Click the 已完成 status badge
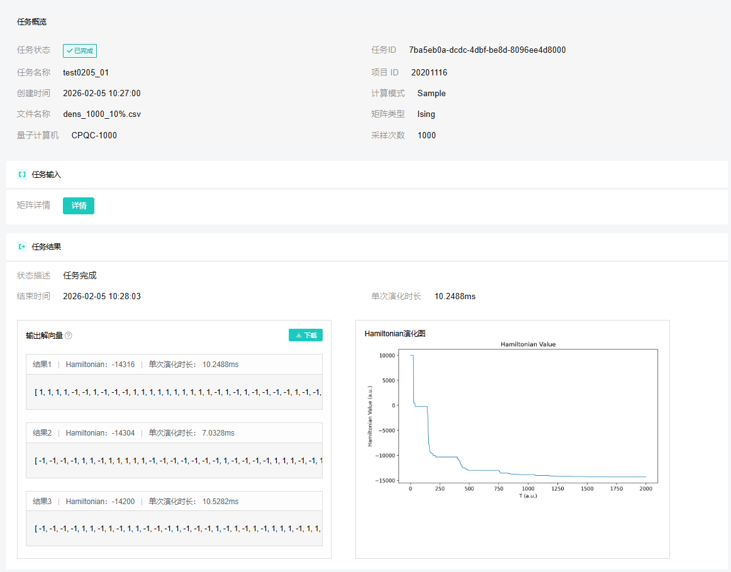731x572 pixels. click(80, 51)
